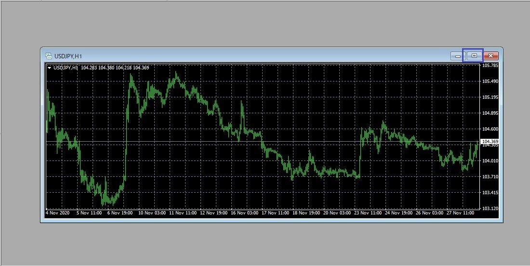
Task: Minimize the USDJPY,H1 chart window
Action: click(458, 56)
